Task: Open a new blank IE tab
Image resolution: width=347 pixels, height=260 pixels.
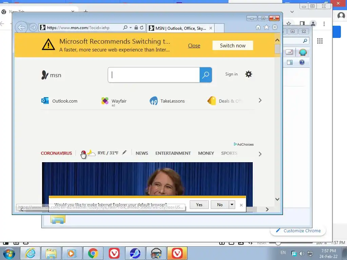Action: click(x=219, y=28)
